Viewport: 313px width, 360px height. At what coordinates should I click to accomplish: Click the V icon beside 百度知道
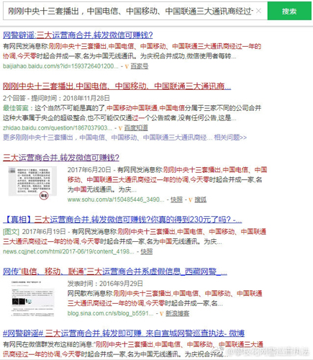120,128
